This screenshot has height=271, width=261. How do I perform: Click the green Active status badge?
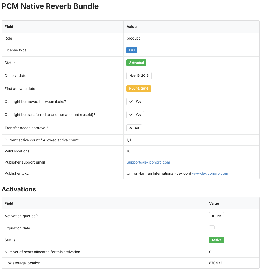216,240
